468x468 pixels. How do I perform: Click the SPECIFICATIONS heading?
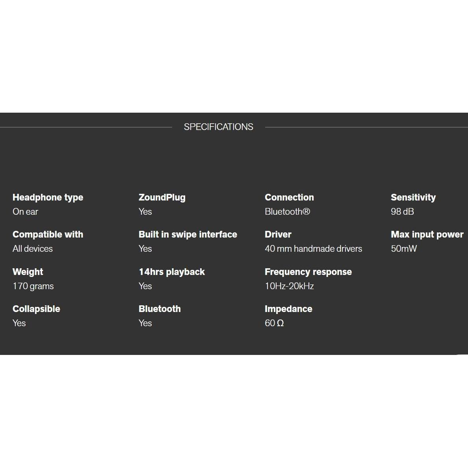coord(219,127)
